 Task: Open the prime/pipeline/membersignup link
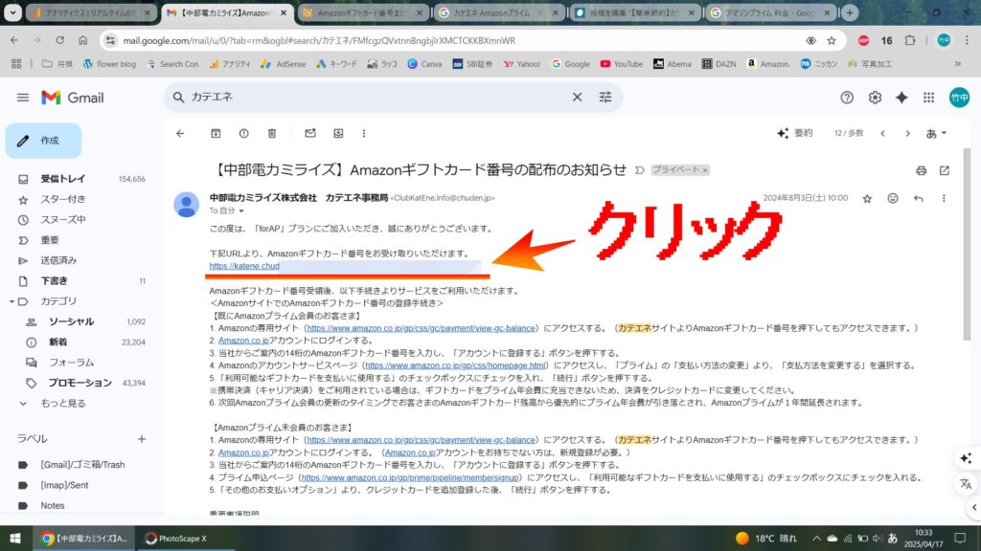410,478
